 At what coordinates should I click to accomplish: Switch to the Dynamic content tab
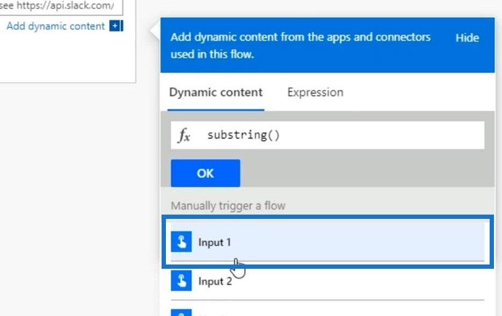(216, 92)
